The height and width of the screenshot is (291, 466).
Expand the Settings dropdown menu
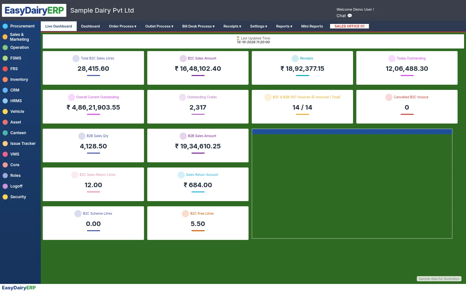click(x=259, y=26)
